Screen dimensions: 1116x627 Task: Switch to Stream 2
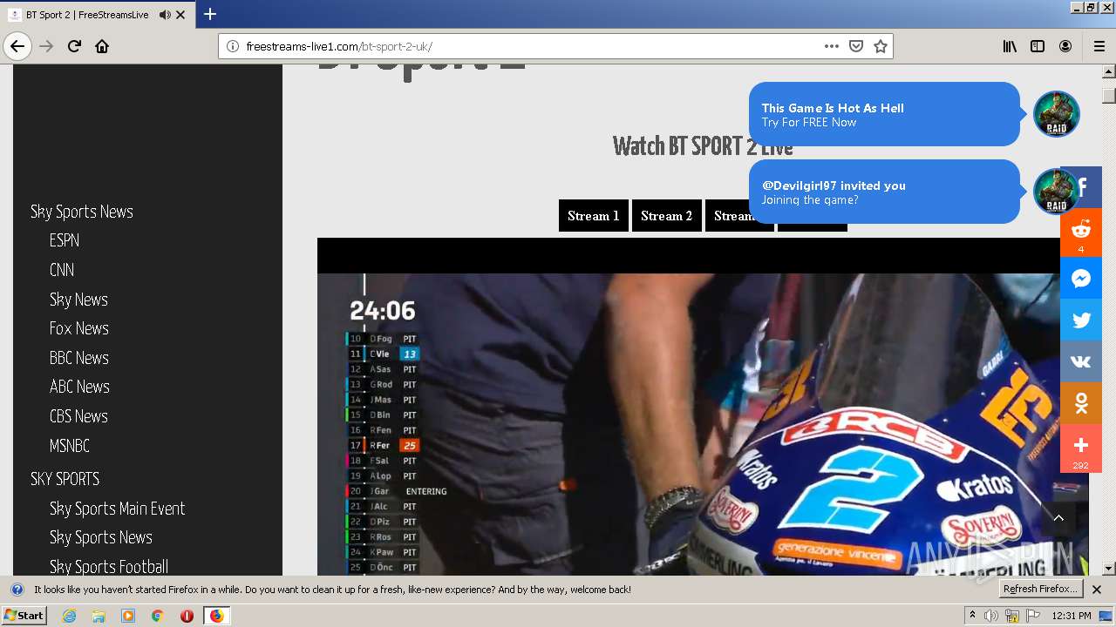[667, 216]
